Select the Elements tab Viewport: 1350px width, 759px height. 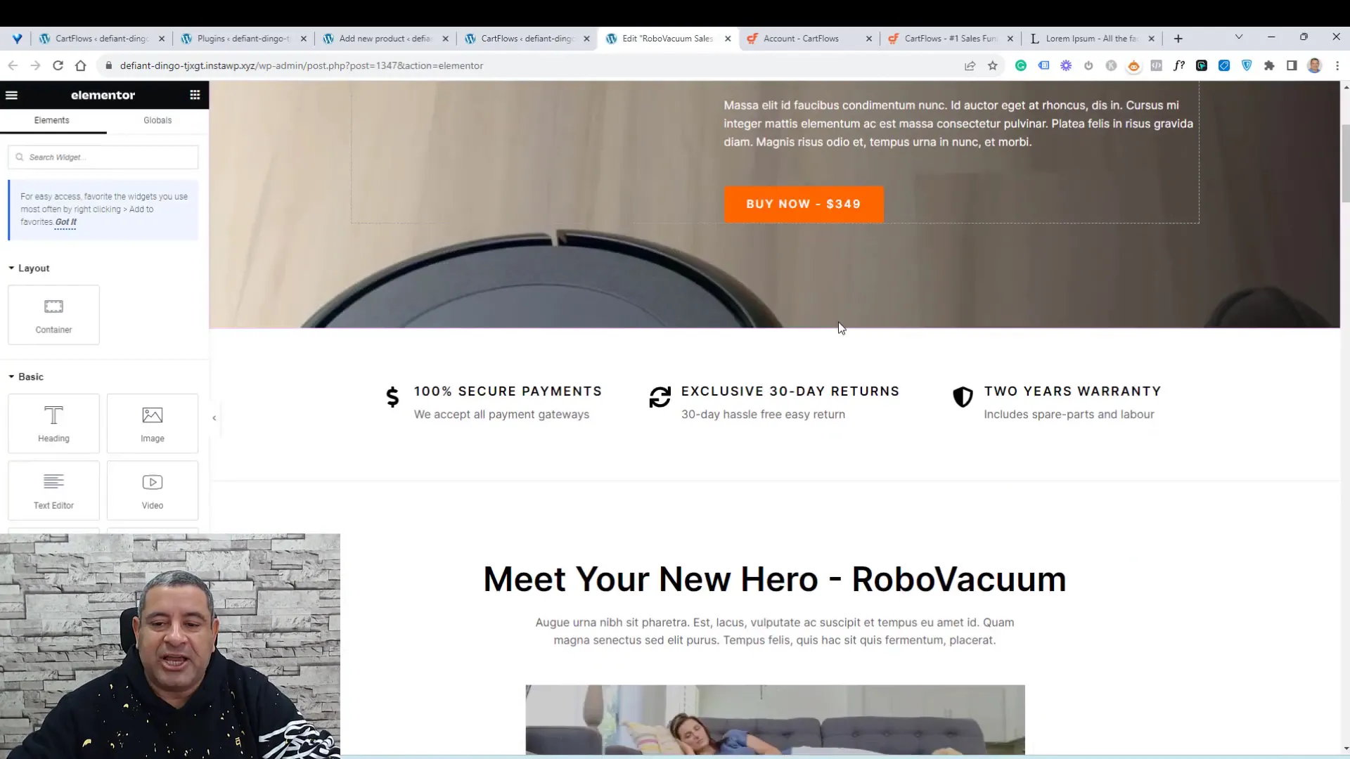52,119
